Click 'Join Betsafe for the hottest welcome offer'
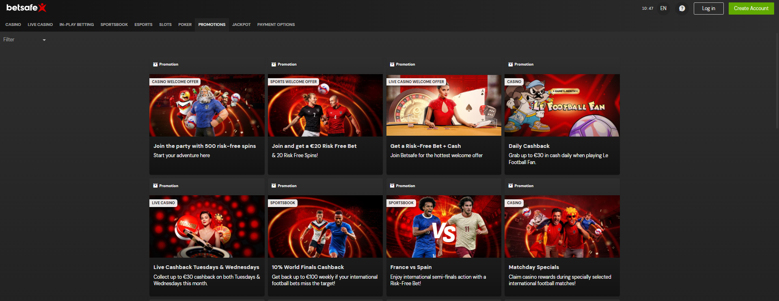The image size is (779, 301). click(436, 156)
